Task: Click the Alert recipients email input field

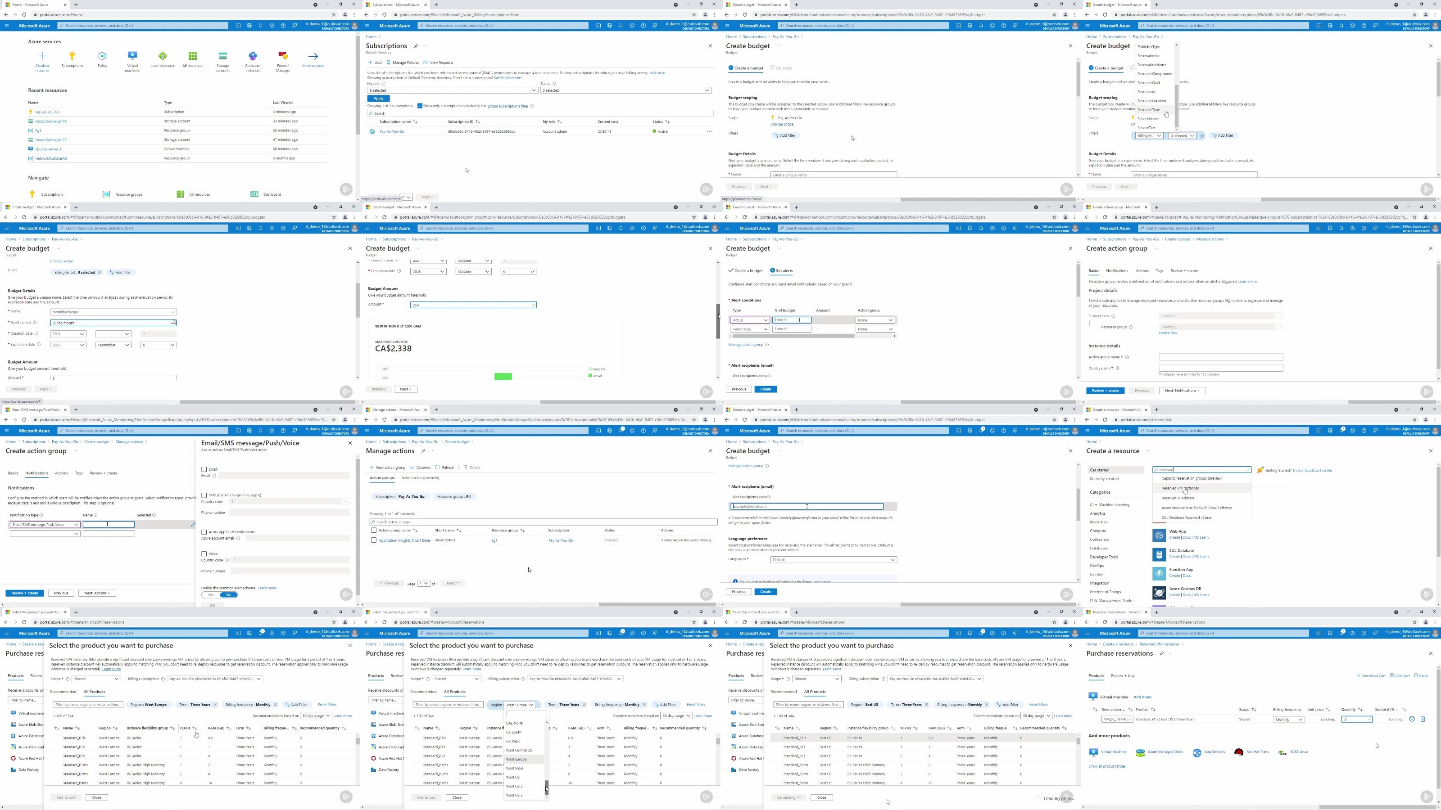Action: click(807, 506)
